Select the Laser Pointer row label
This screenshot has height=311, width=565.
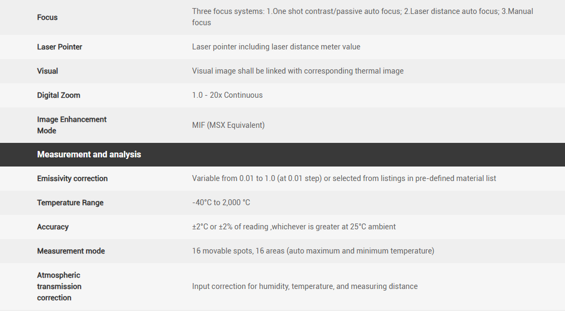pyautogui.click(x=60, y=47)
